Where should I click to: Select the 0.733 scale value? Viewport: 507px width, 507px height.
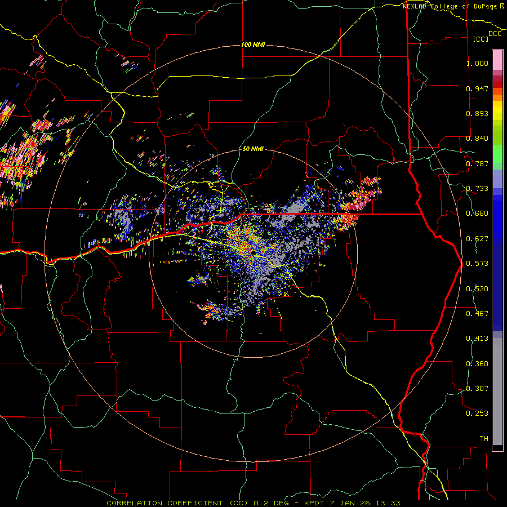(x=477, y=189)
